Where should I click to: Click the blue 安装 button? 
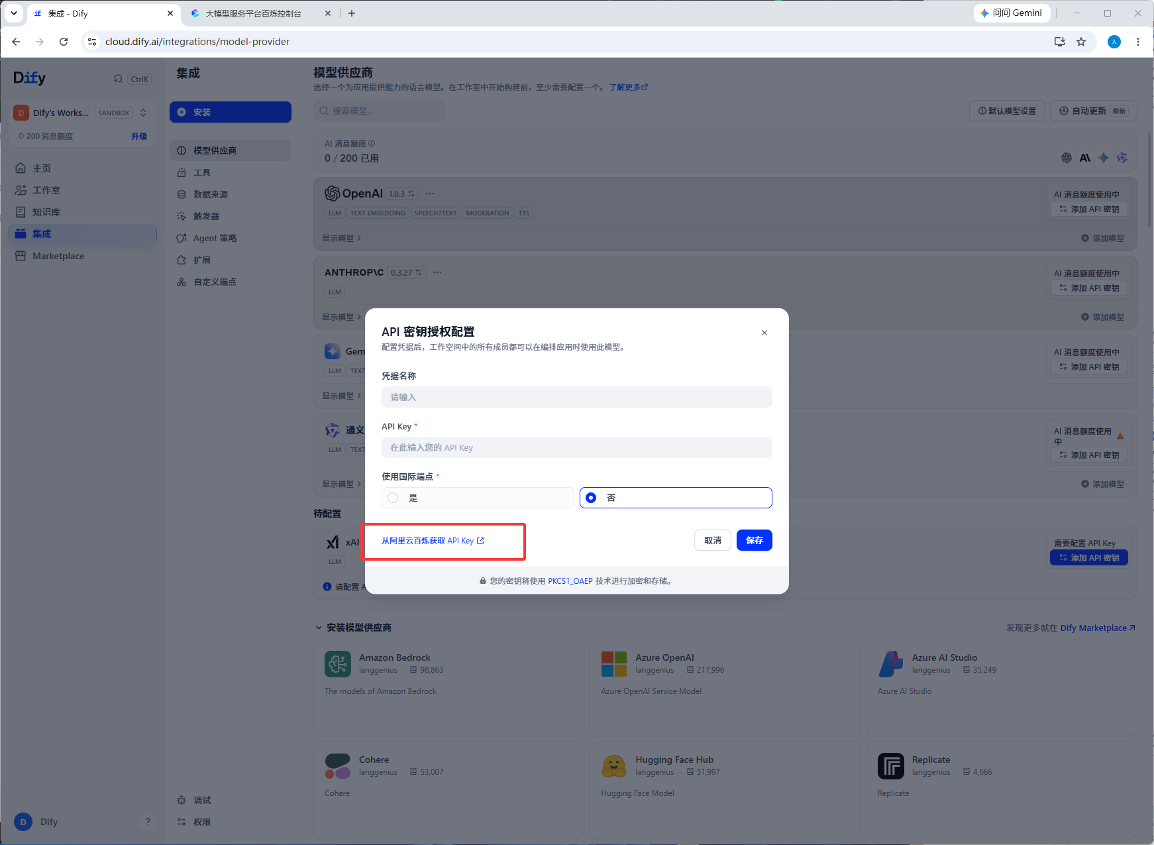pyautogui.click(x=231, y=112)
